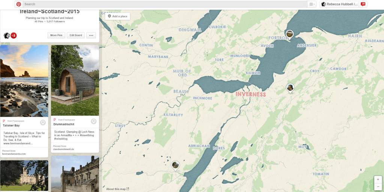Focus the Search input field

[x=165, y=4]
